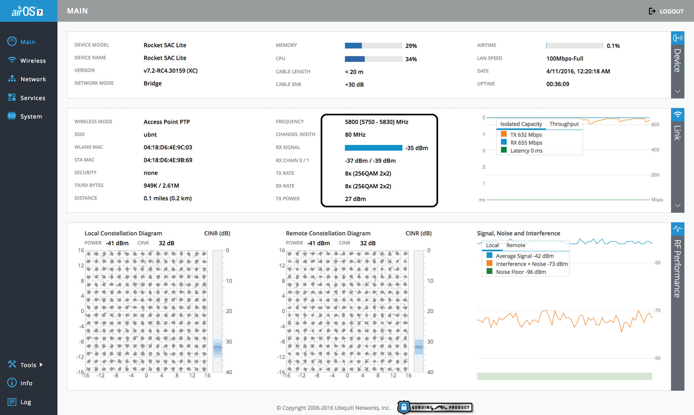Open the Network settings page
This screenshot has width=694, height=415.
(33, 79)
